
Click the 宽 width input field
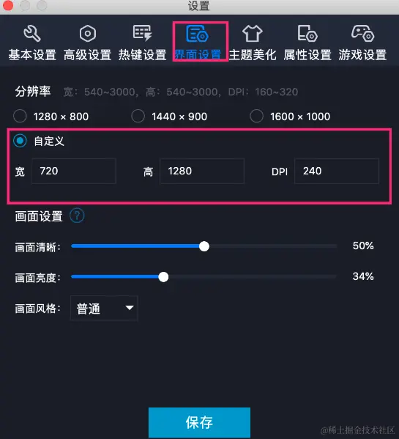(74, 171)
